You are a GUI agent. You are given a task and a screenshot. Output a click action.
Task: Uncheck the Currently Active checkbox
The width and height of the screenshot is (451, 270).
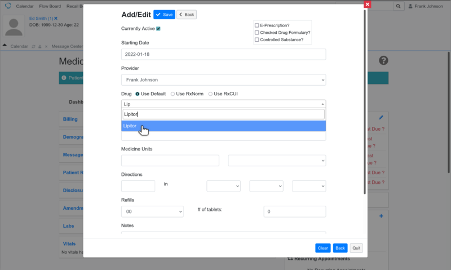tap(158, 29)
